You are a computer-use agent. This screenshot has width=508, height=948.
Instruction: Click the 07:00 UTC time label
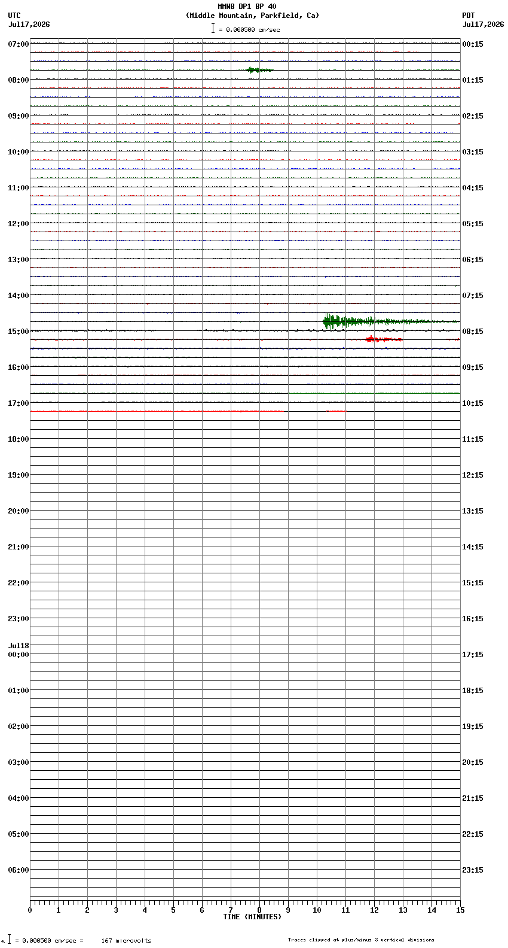click(19, 44)
